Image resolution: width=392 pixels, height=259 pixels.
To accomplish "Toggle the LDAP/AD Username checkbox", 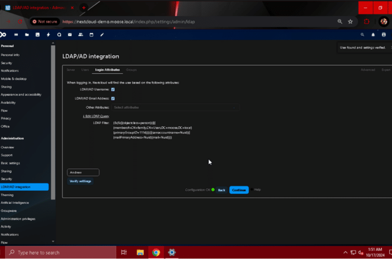I will pyautogui.click(x=113, y=89).
